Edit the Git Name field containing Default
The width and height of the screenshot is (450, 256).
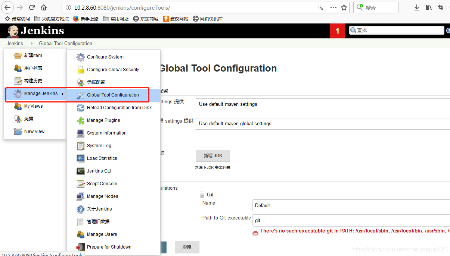(351, 205)
